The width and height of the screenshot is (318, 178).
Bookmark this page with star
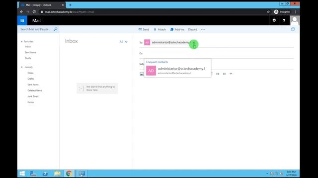(268, 12)
